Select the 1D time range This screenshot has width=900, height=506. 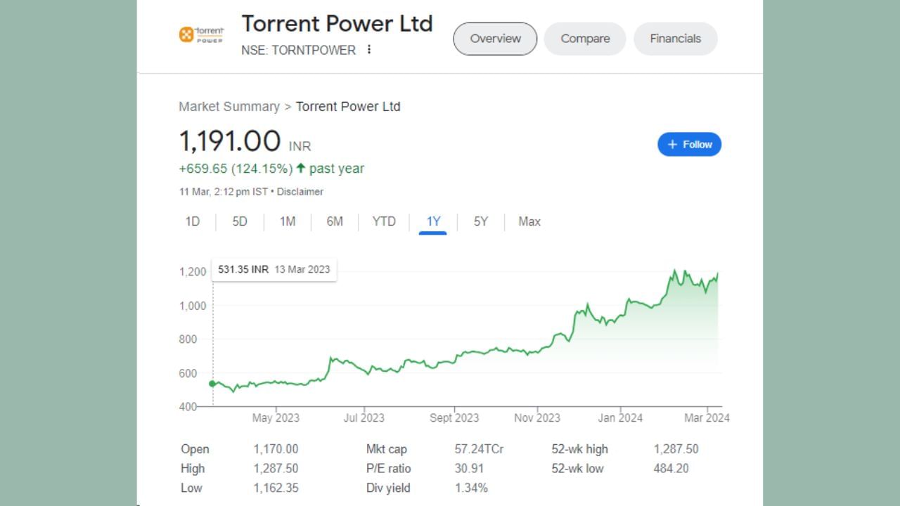click(193, 221)
